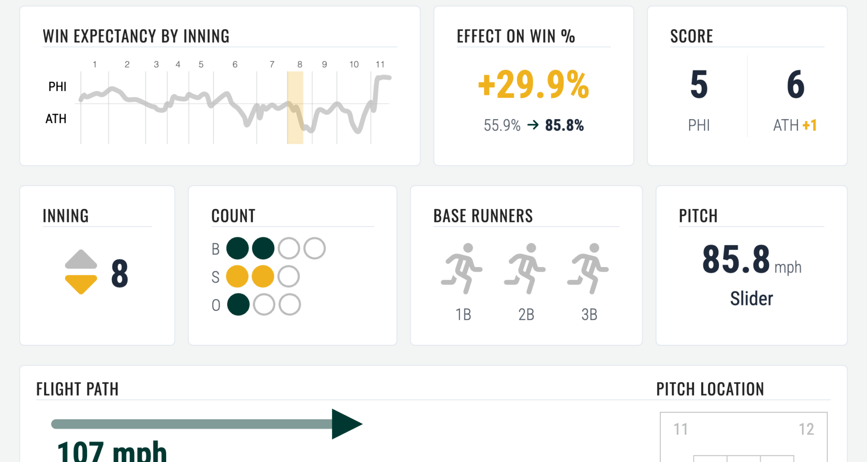Viewport: 867px width, 462px height.
Task: Click the bottom-inning yellow down arrow
Action: (81, 284)
